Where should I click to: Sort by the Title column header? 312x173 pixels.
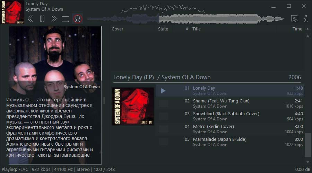197,29
